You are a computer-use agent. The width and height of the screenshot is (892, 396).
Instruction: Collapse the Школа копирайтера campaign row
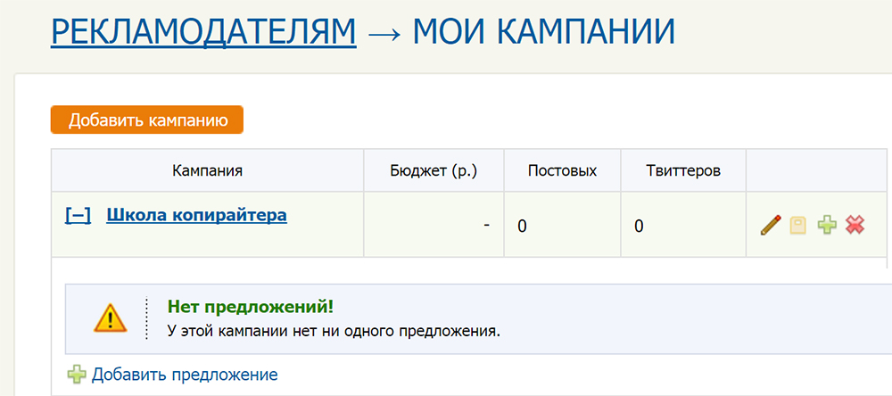pyautogui.click(x=78, y=215)
